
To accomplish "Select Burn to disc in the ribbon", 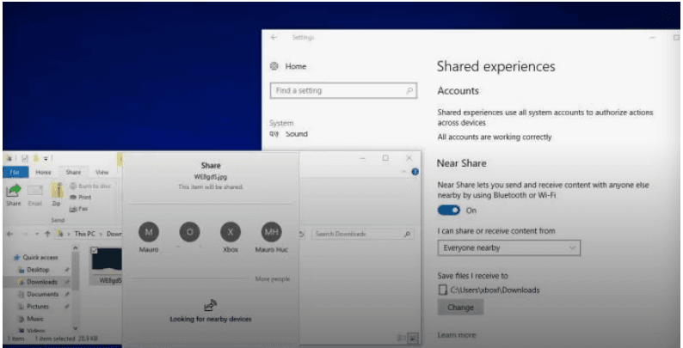I will [90, 186].
